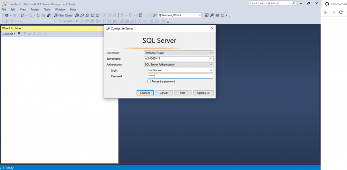Screen dimensions: 347x170
Task: Open the Authentication dropdown
Action: 179,65
